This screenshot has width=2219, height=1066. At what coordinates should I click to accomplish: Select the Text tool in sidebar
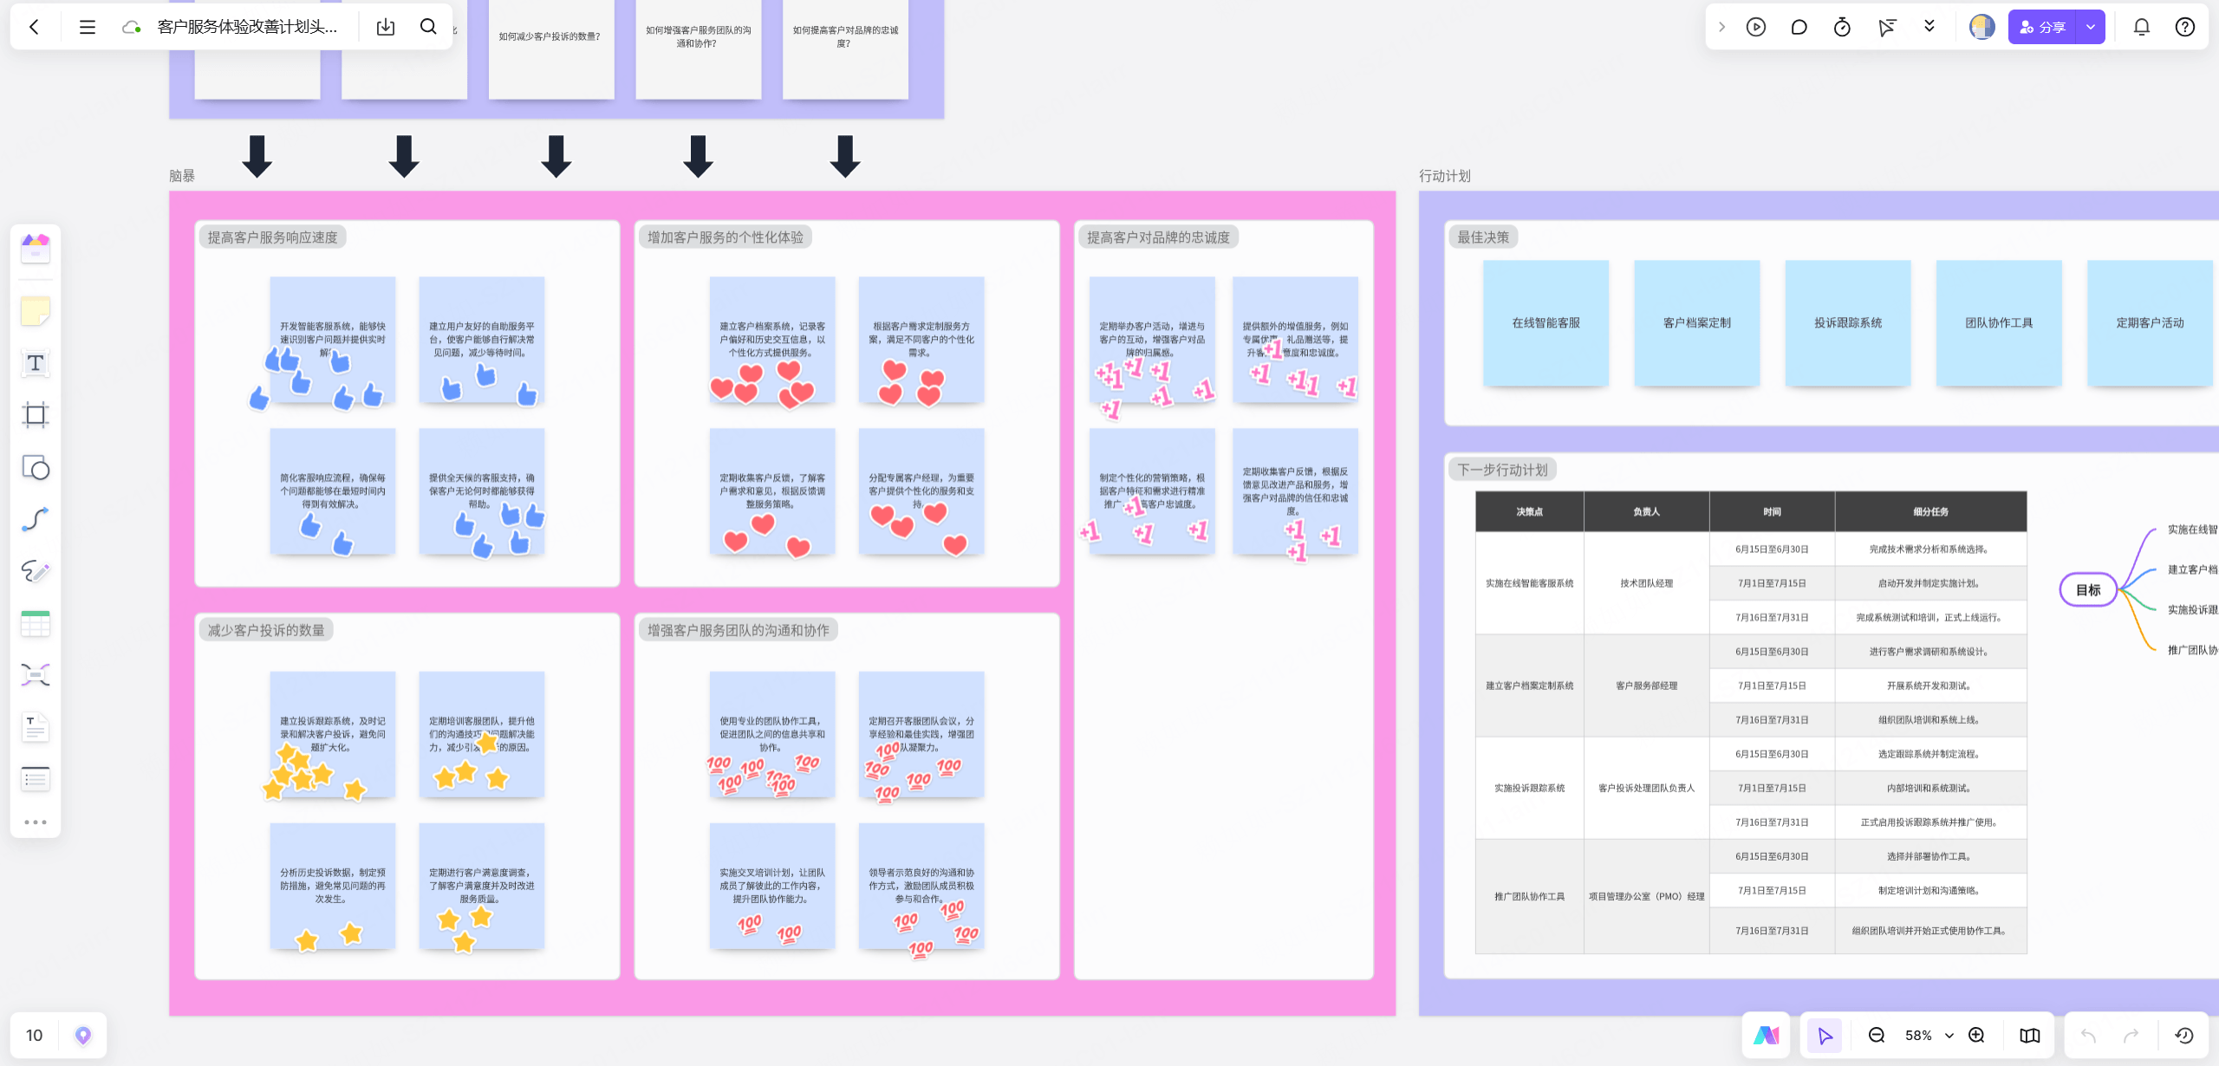point(36,363)
